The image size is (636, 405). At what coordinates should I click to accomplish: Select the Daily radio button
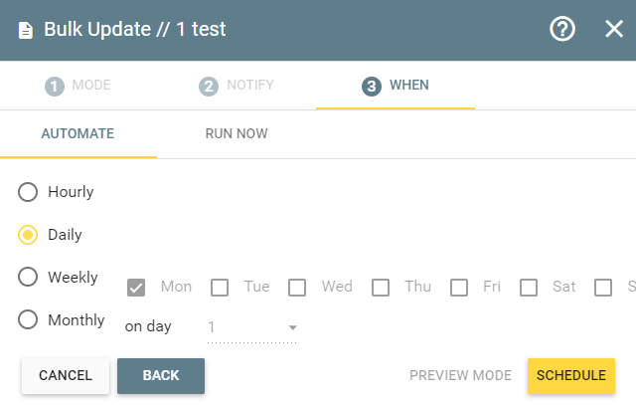pos(28,235)
